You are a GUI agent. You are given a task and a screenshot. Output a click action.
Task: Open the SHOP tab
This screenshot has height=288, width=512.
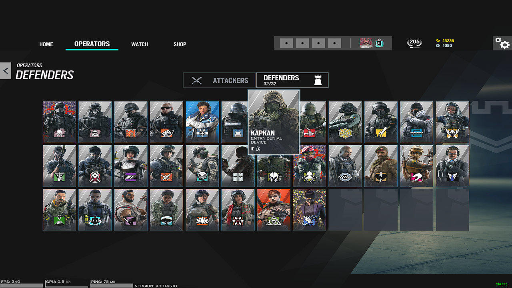[x=180, y=44]
